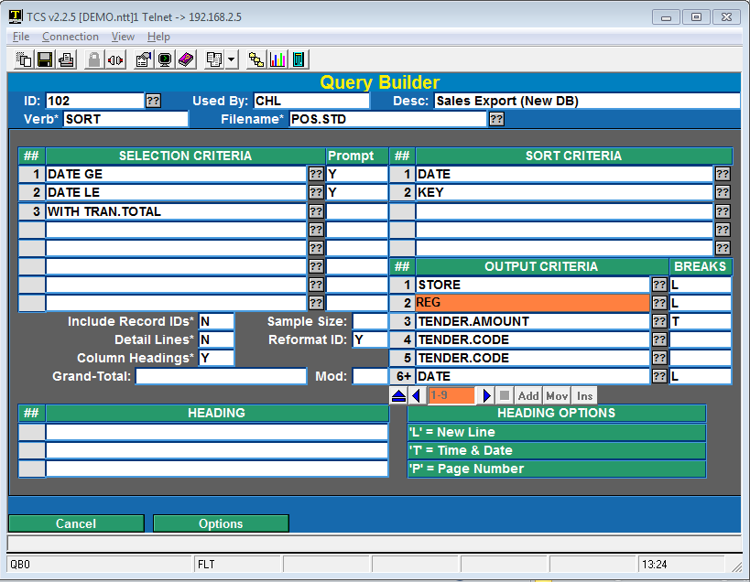
Task: Open the help book icon
Action: 186,60
